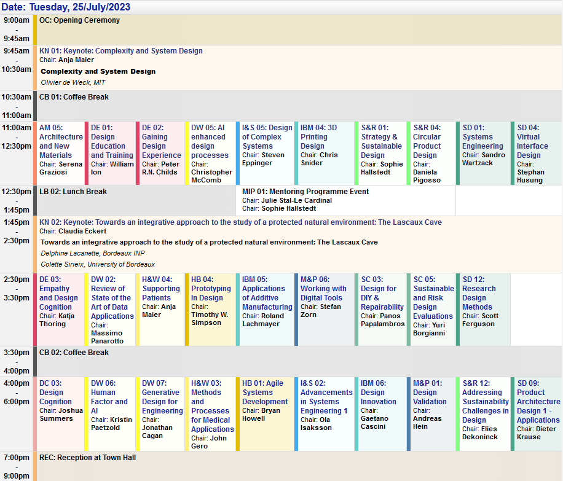563x481 pixels.
Task: Click speaker Delphine Lacanette, Bordeaux INP
Action: click(93, 254)
